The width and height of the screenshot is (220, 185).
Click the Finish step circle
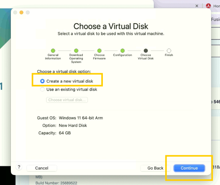click(x=169, y=51)
